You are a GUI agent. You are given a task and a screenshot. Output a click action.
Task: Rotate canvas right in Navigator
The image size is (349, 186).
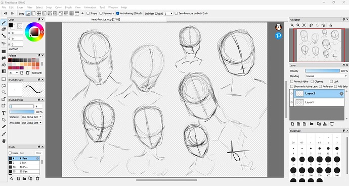click(x=323, y=25)
